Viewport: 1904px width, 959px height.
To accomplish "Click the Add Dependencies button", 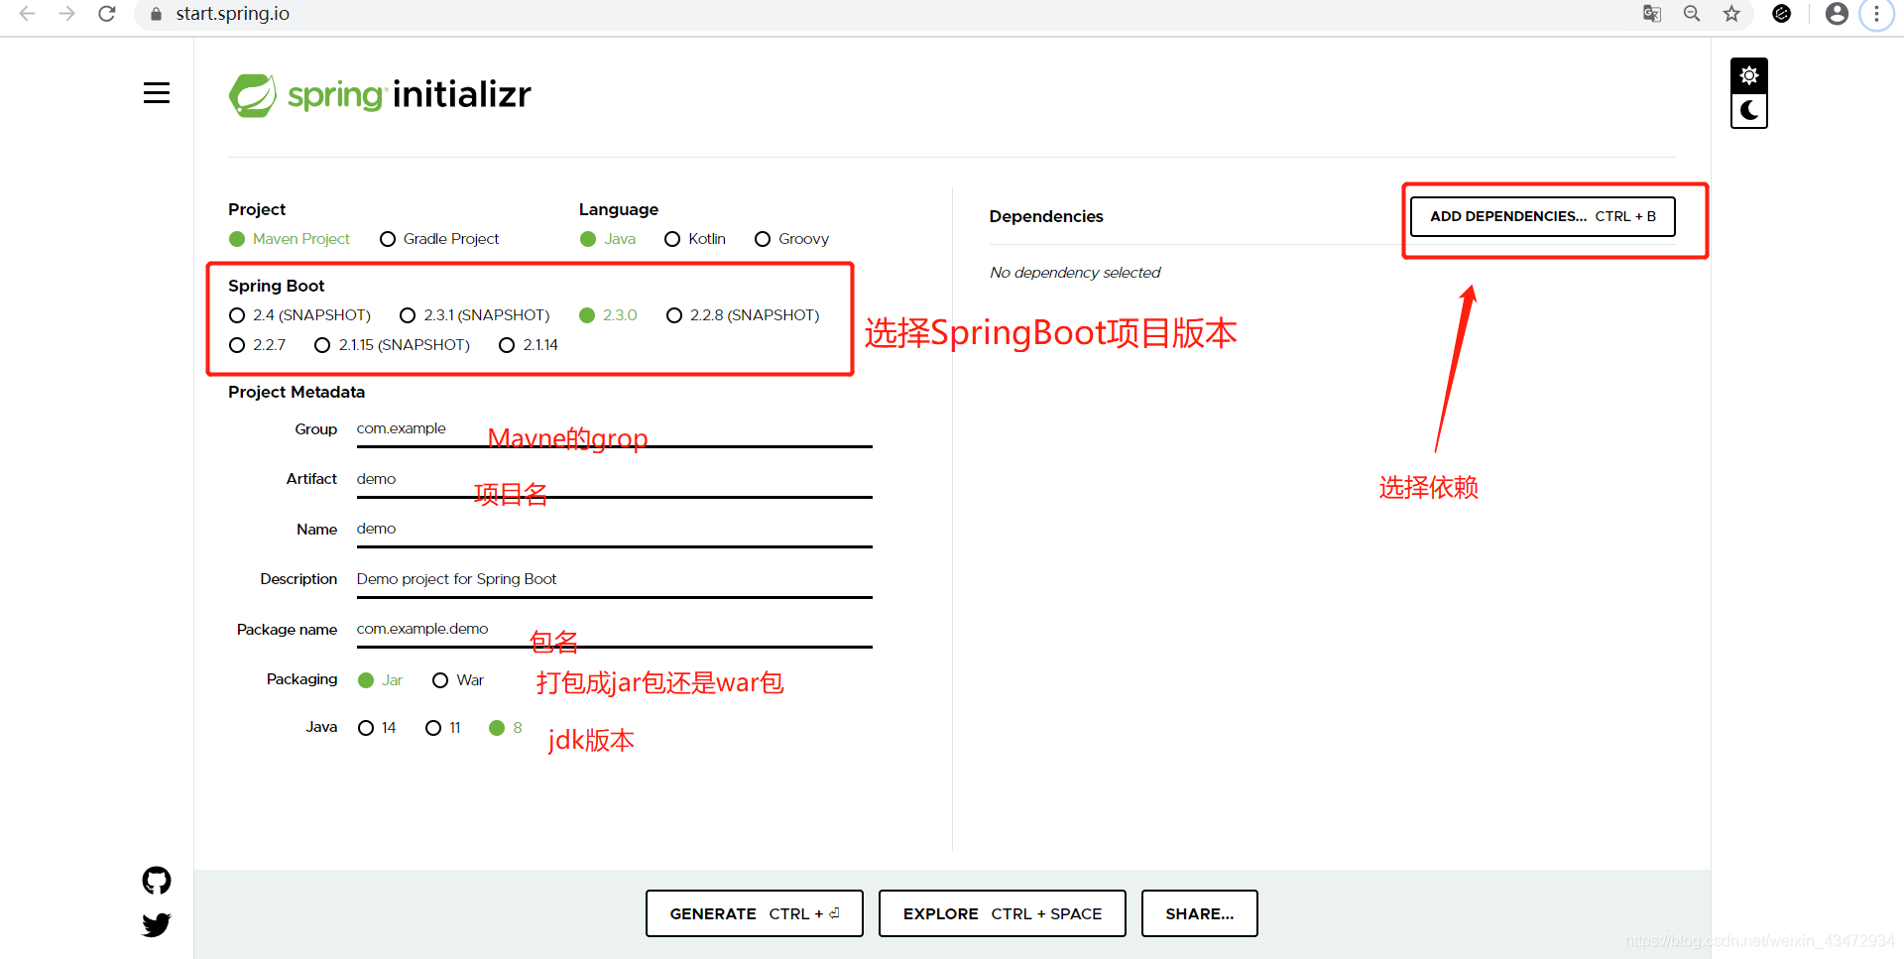I will point(1543,216).
